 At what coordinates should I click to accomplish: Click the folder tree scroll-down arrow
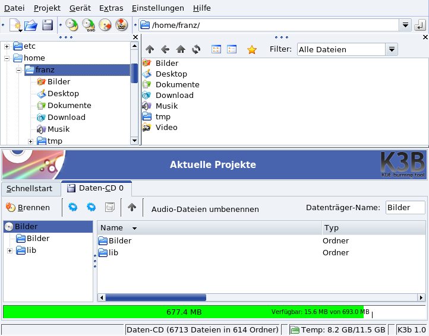point(134,141)
